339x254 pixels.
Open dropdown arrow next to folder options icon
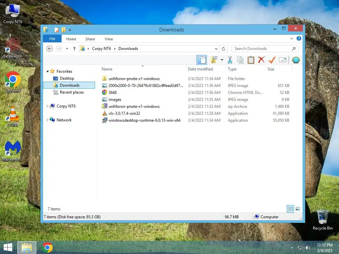tap(222, 60)
